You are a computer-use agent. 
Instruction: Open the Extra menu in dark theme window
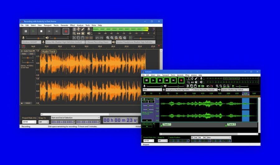[94, 25]
